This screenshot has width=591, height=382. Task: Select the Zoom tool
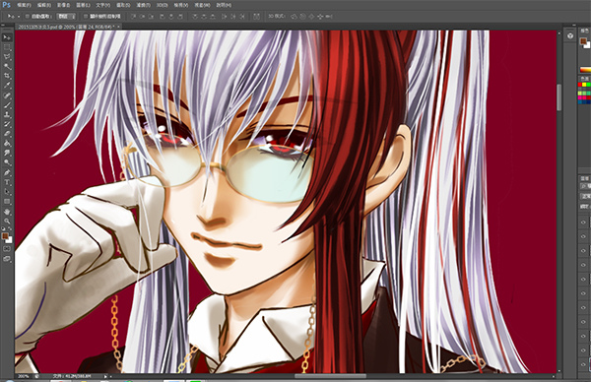[7, 222]
